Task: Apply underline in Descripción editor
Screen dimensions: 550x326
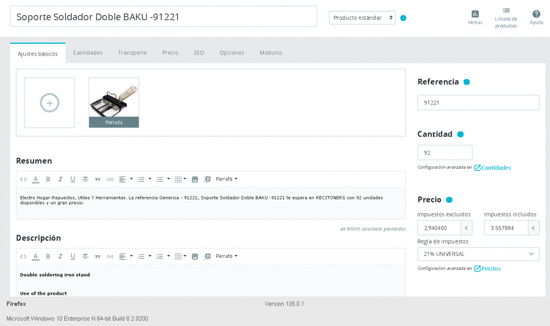Action: 73,256
